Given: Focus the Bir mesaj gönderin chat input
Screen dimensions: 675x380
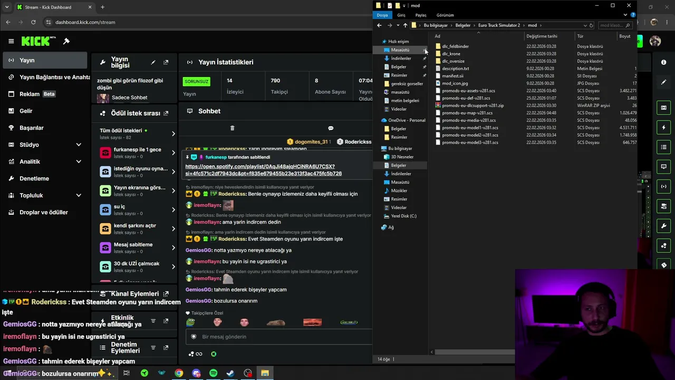Looking at the screenshot, I should pos(279,337).
